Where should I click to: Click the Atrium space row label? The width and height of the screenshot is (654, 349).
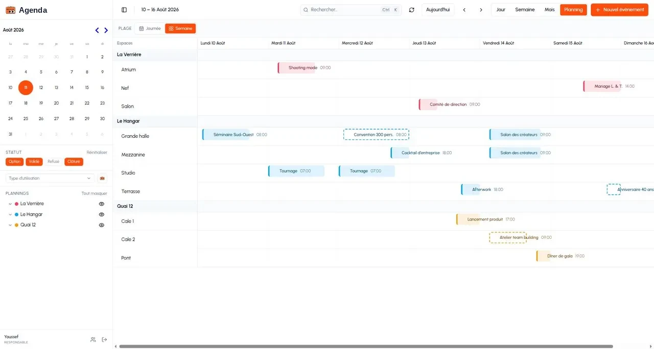coord(128,70)
